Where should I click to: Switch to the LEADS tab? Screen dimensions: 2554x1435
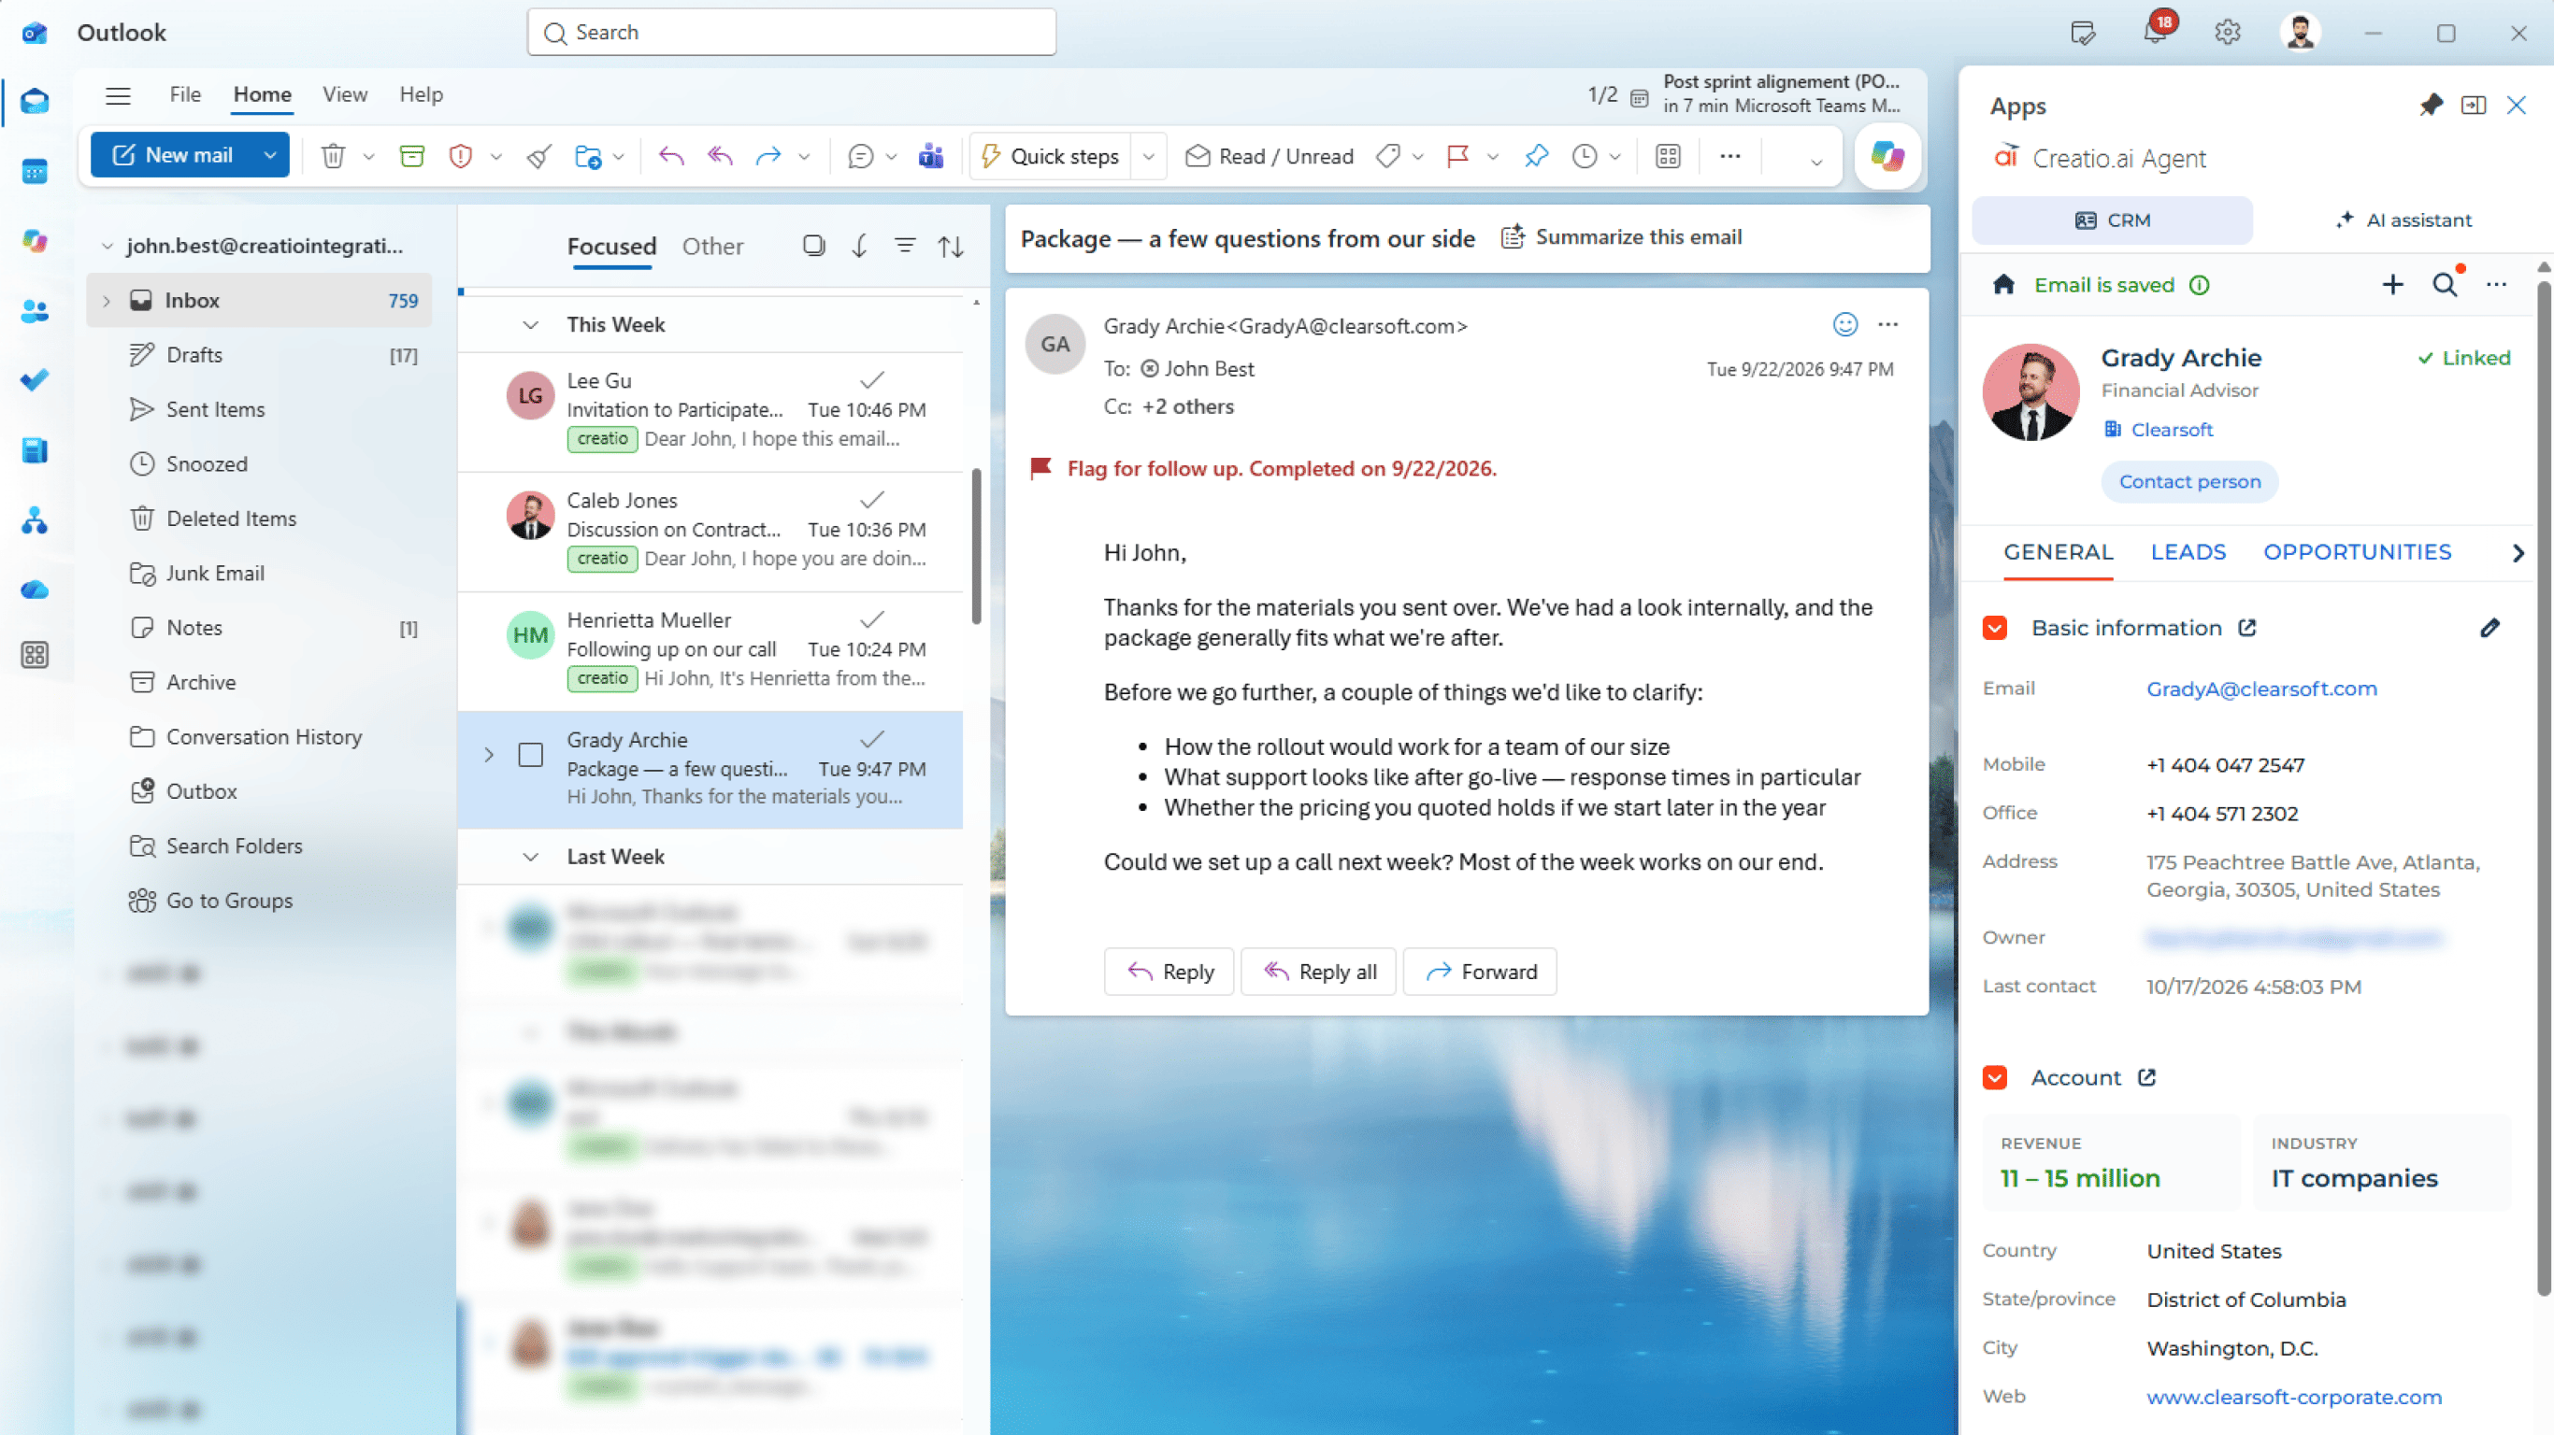coord(2188,552)
